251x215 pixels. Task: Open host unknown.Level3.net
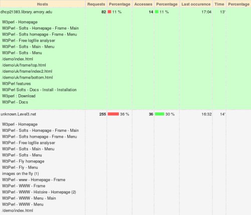click(18, 114)
